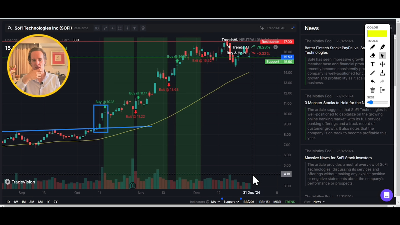Viewport: 400px width, 225px height.
Task: Toggle the TREND indicator
Action: click(x=290, y=202)
